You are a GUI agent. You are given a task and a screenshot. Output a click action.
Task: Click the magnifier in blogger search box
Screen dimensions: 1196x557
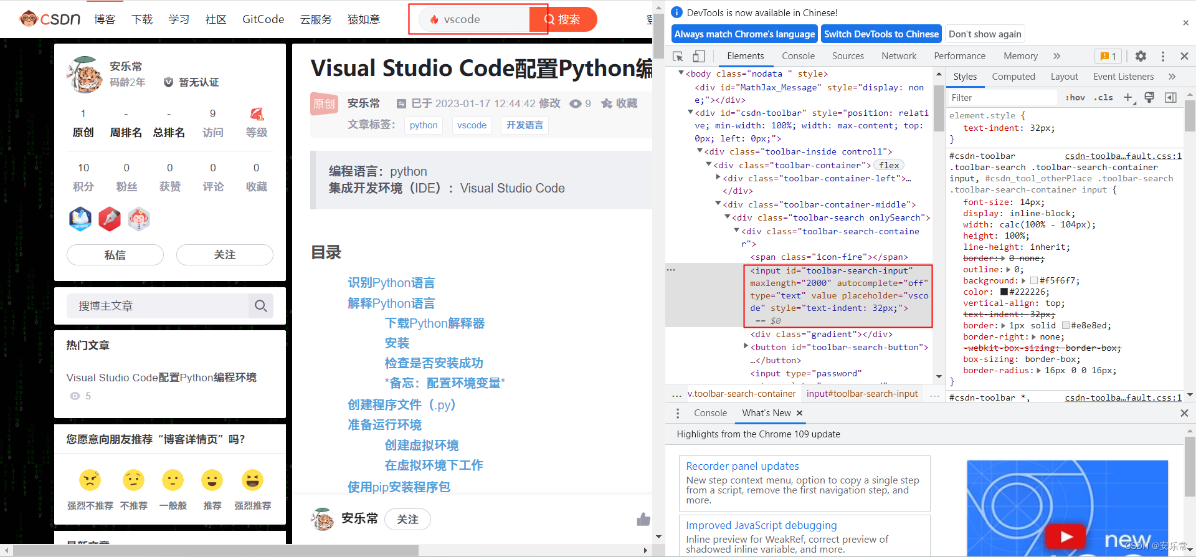click(x=260, y=306)
